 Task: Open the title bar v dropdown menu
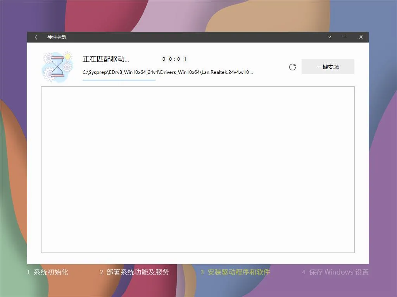tap(329, 37)
